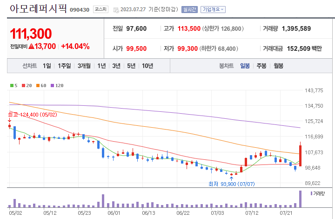Viewport: 335px width, 219px height.
Task: Click the stock code 090430
Action: (80, 10)
